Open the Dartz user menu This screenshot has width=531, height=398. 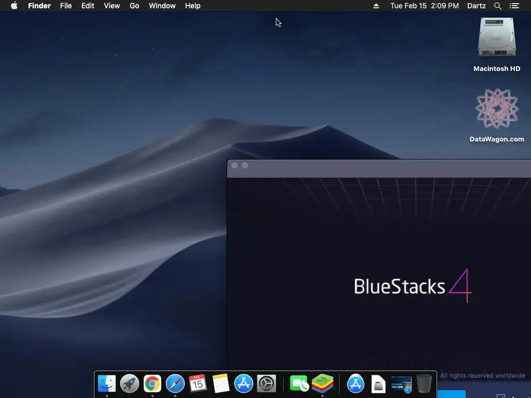pyautogui.click(x=476, y=6)
